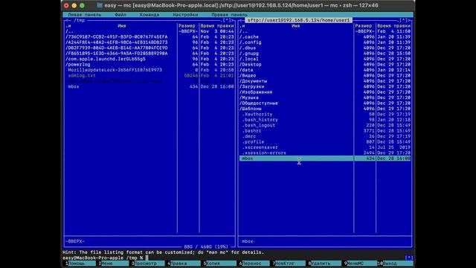Select /powerlog directory in left panel
Viewport: 476px width, 268px height.
click(x=149, y=65)
